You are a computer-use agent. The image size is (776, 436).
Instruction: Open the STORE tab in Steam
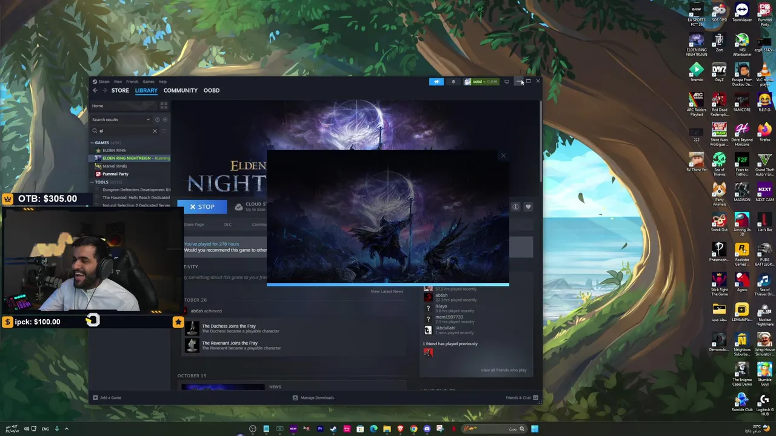click(x=120, y=90)
